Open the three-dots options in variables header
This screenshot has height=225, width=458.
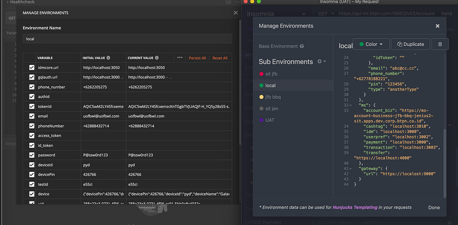[180, 58]
